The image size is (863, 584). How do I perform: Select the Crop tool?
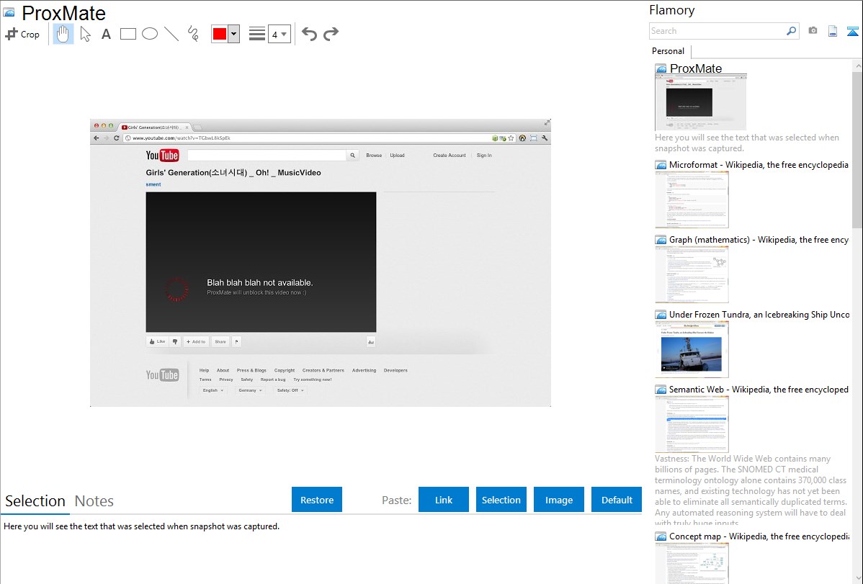click(x=22, y=34)
